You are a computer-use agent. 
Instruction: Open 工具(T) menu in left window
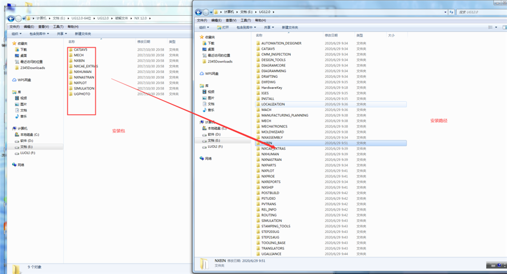(x=58, y=27)
